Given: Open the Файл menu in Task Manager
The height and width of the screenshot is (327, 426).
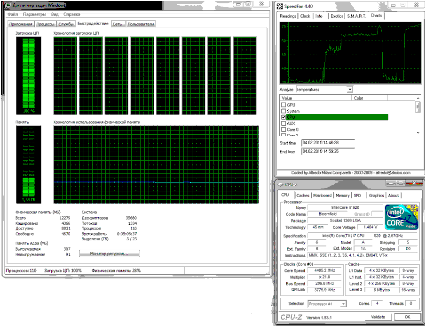Looking at the screenshot, I should point(13,14).
